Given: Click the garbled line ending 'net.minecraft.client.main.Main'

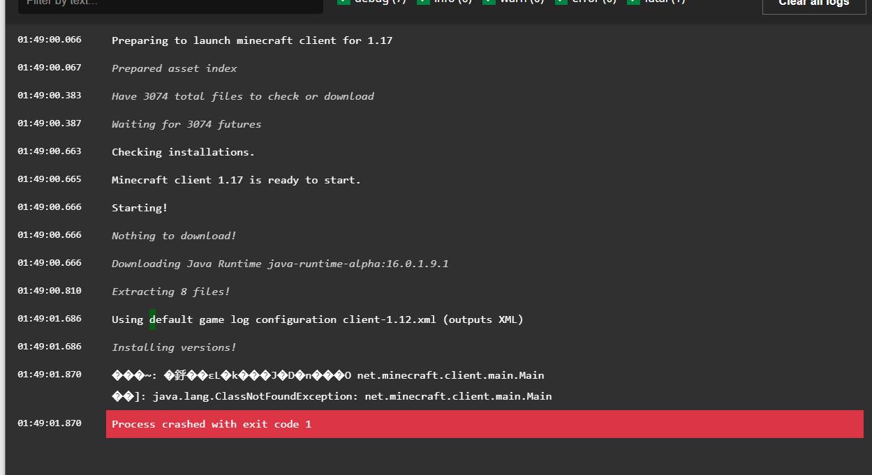Looking at the screenshot, I should (x=328, y=375).
